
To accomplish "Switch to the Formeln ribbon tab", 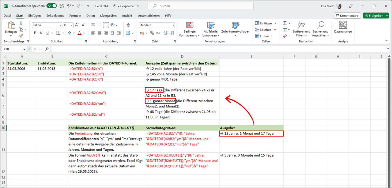I will (x=75, y=16).
